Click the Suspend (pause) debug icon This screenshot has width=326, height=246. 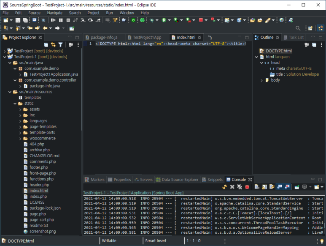(x=61, y=20)
